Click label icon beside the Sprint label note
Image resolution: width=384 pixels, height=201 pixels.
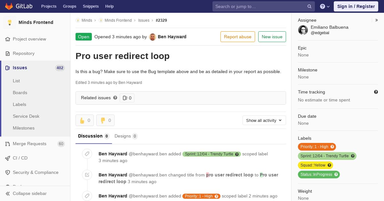(87, 154)
